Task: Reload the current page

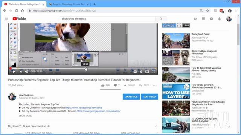Action: 16,10
